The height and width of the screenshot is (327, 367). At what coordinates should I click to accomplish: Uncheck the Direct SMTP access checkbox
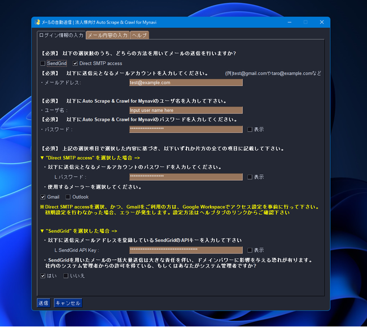tap(76, 63)
